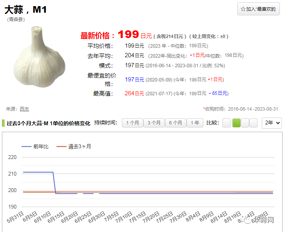Click the garlic bulb product image

(38, 57)
